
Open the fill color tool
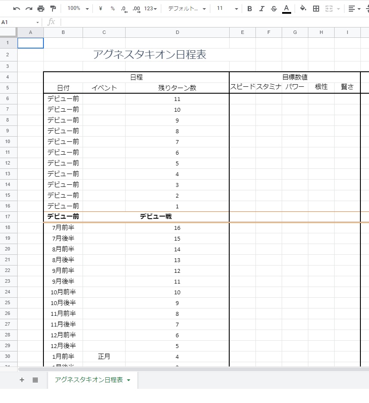pyautogui.click(x=302, y=8)
